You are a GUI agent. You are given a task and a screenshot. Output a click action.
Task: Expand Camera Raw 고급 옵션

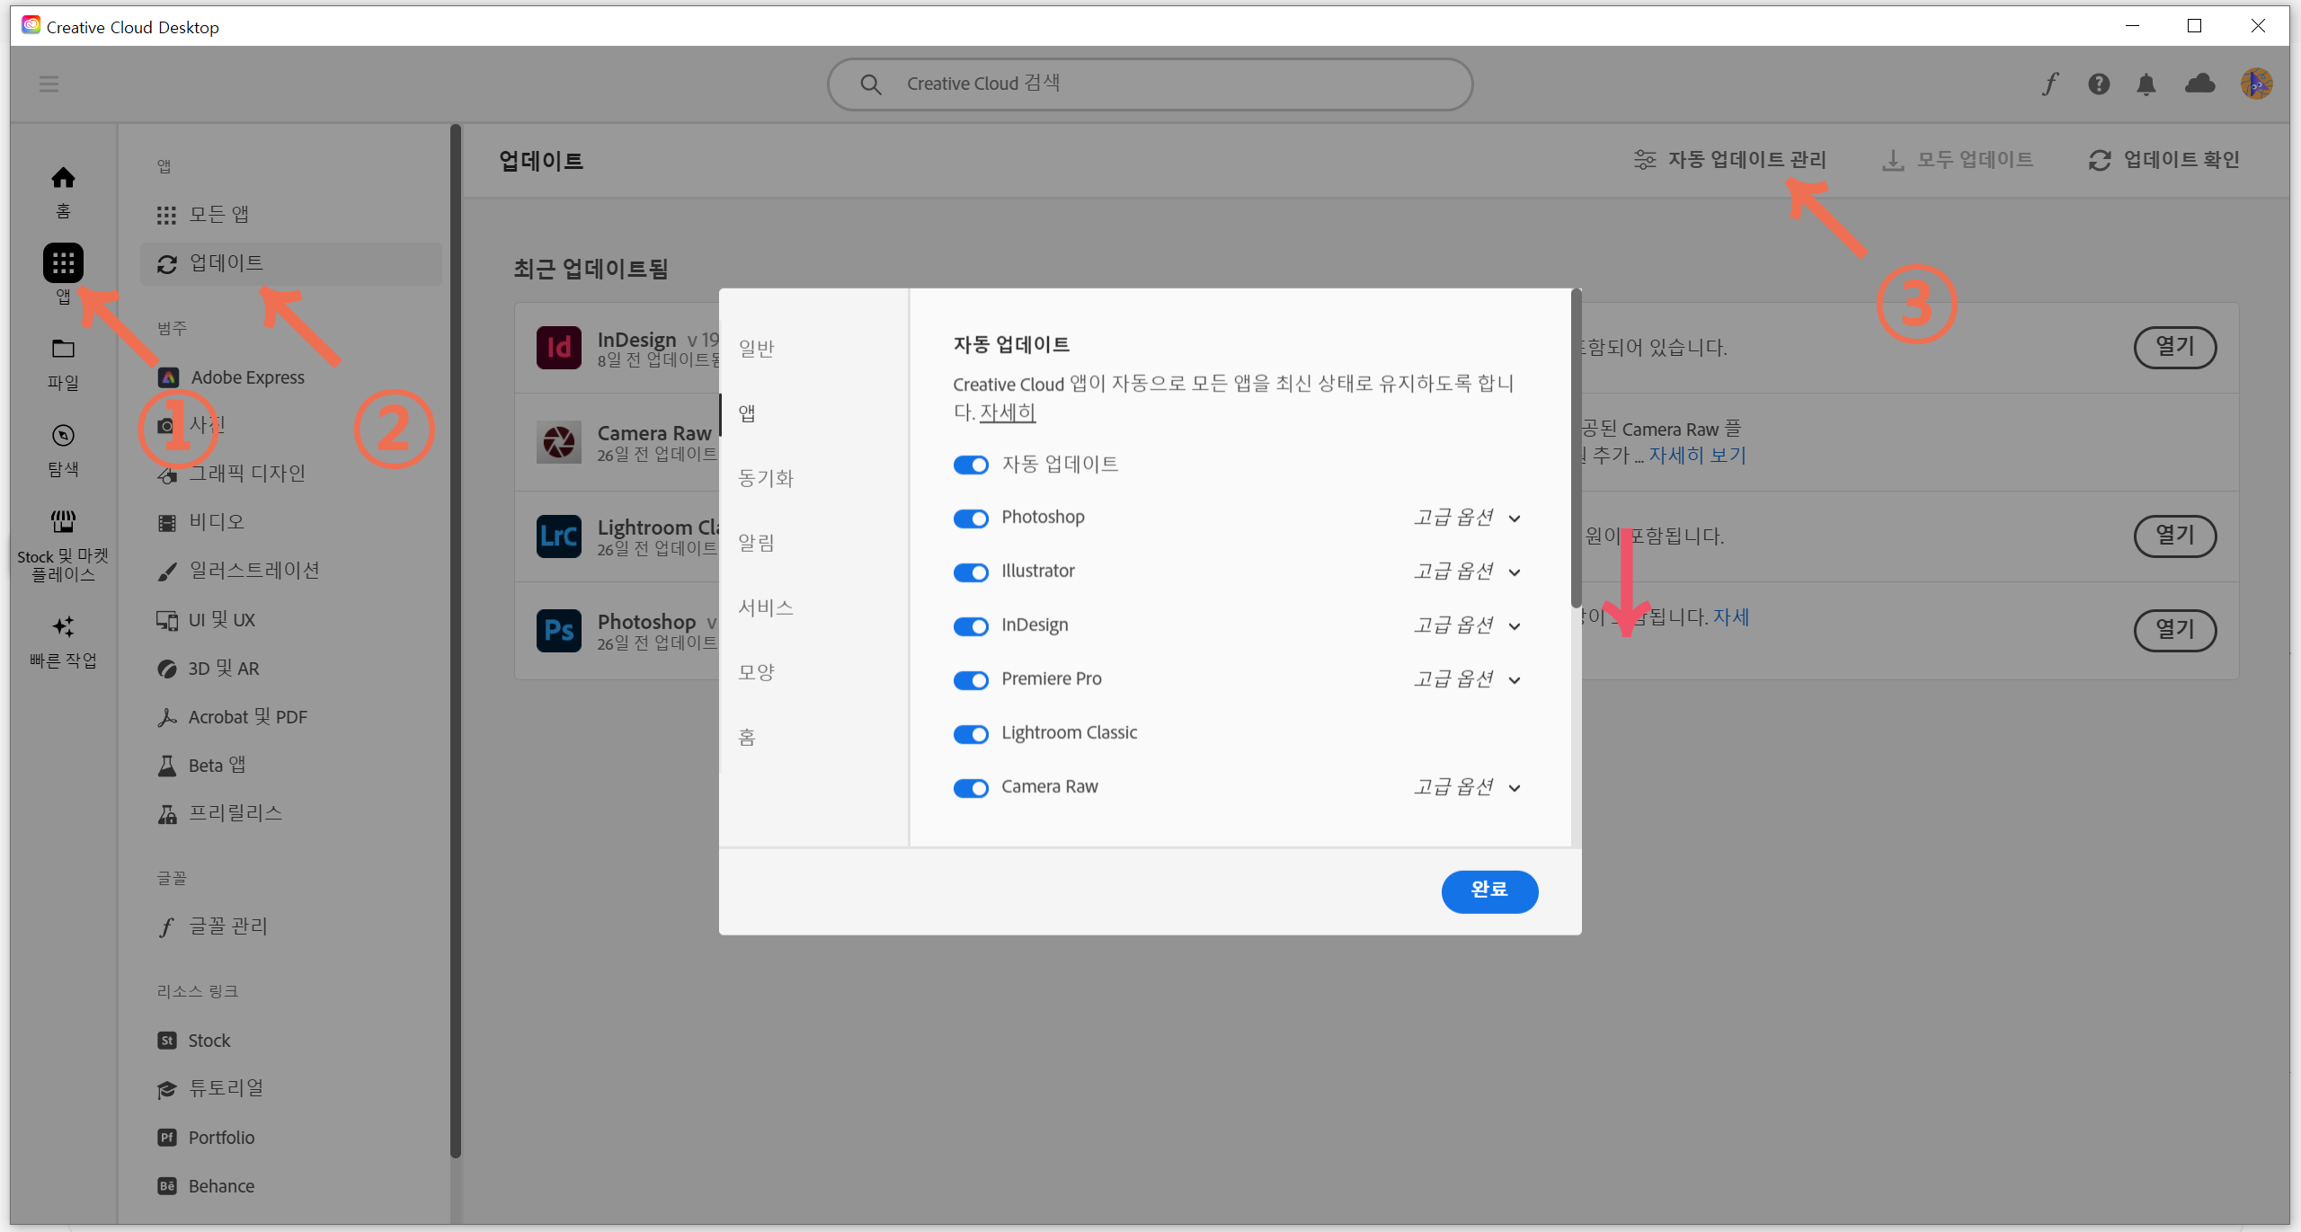[x=1467, y=787]
